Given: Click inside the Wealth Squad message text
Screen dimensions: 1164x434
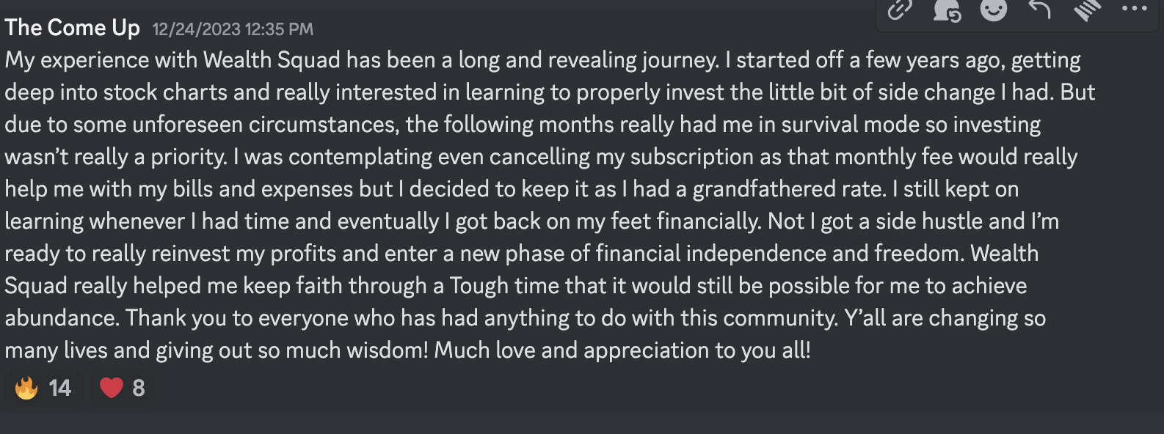Looking at the screenshot, I should [514, 205].
